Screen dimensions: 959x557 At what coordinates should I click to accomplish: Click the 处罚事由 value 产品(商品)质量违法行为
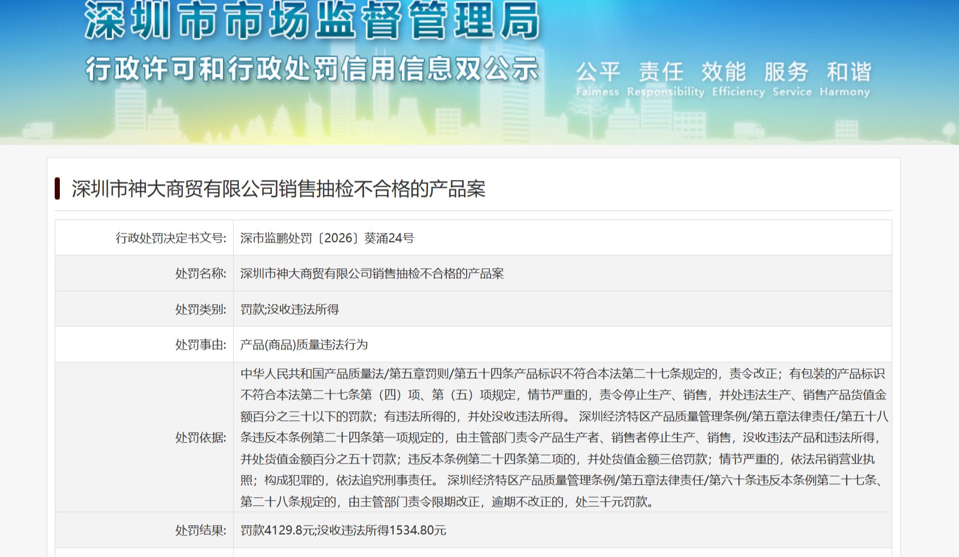point(304,345)
